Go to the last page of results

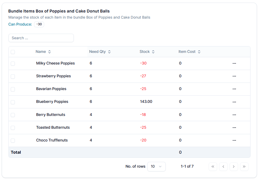pos(244,166)
